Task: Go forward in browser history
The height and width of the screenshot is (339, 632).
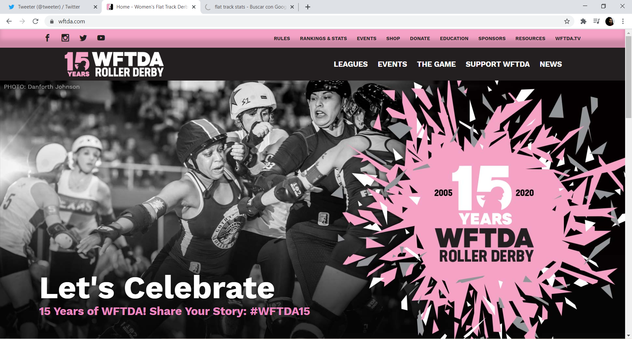Action: point(22,21)
